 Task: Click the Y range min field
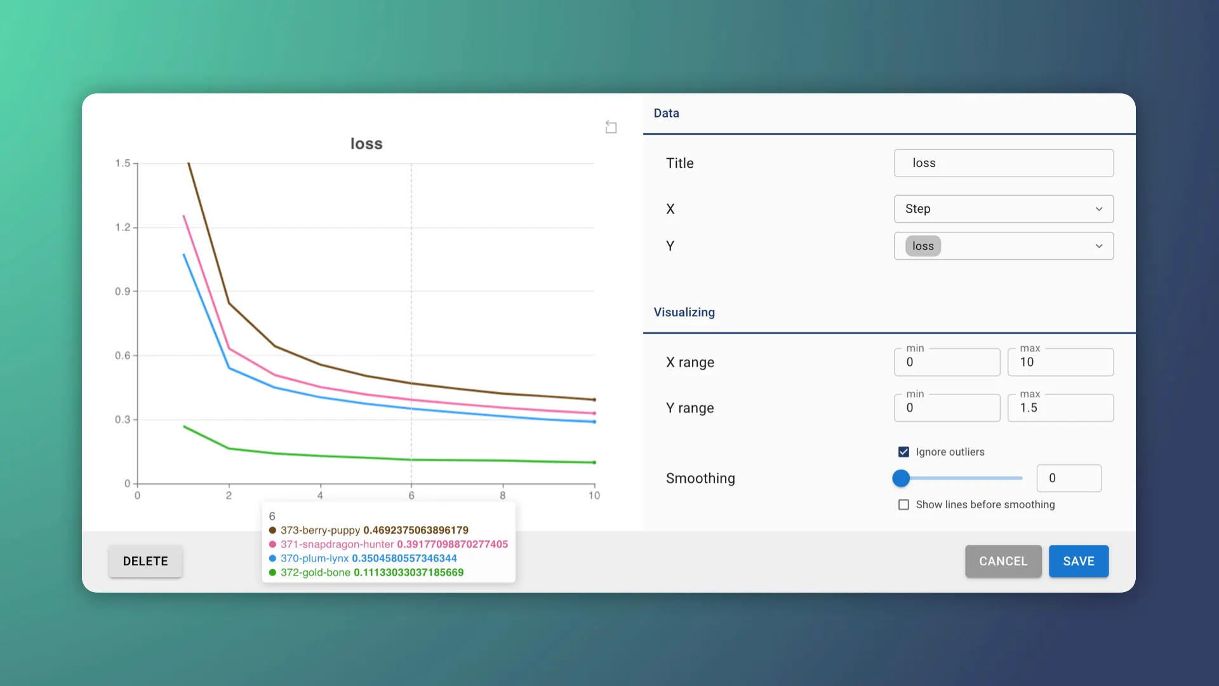pos(947,408)
